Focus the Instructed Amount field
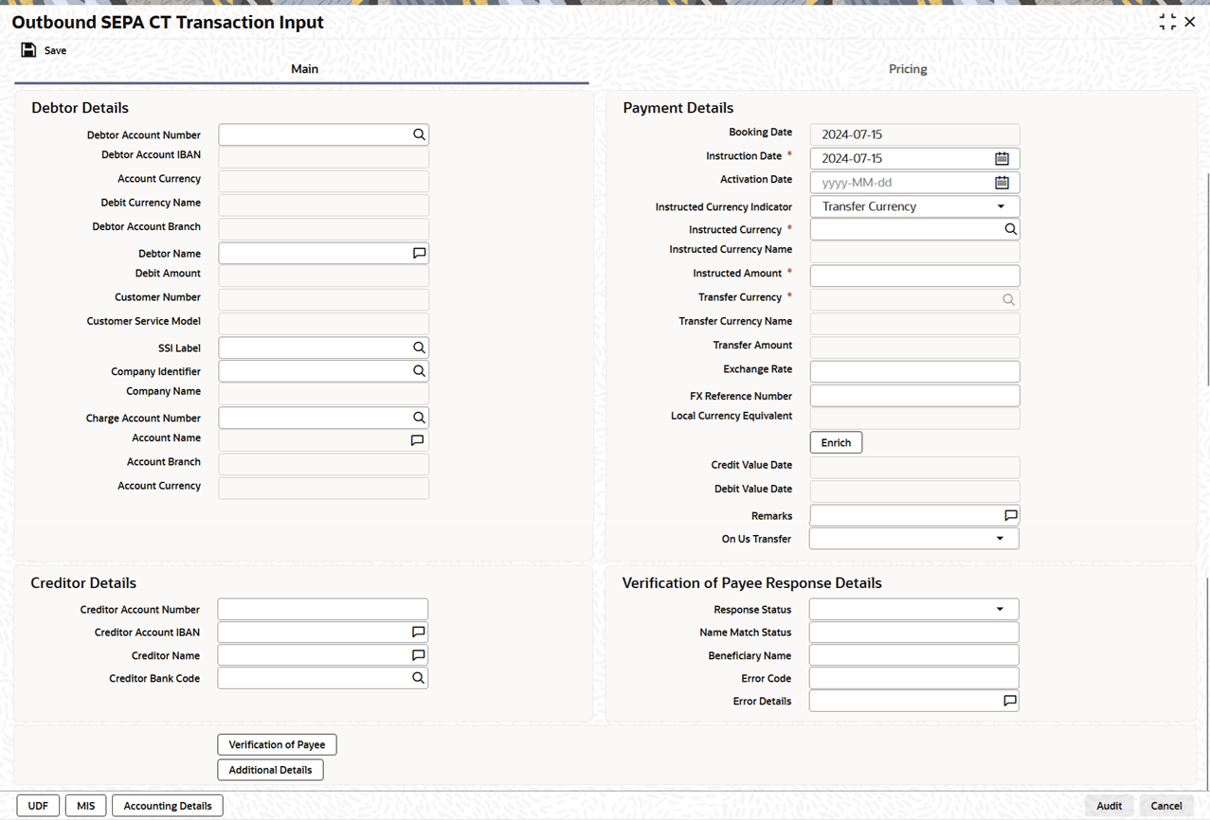The image size is (1210, 820). coord(915,276)
